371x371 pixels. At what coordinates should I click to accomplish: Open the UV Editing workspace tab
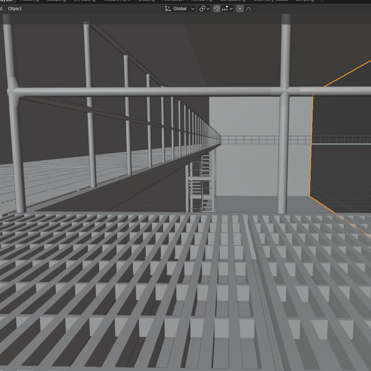tap(84, 1)
